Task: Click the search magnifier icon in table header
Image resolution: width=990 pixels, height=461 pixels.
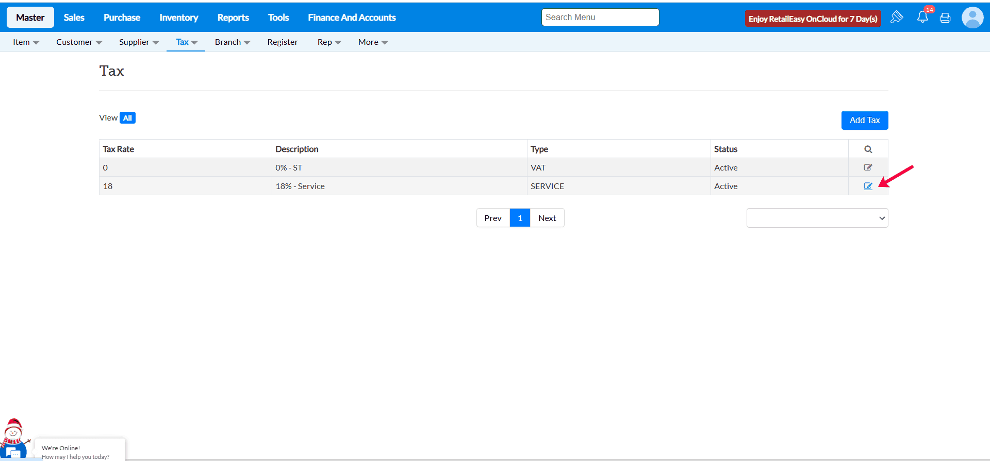Action: [868, 149]
